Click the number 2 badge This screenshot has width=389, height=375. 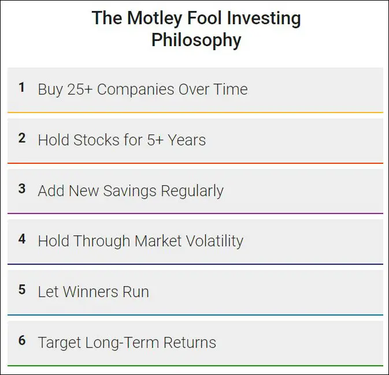[22, 138]
